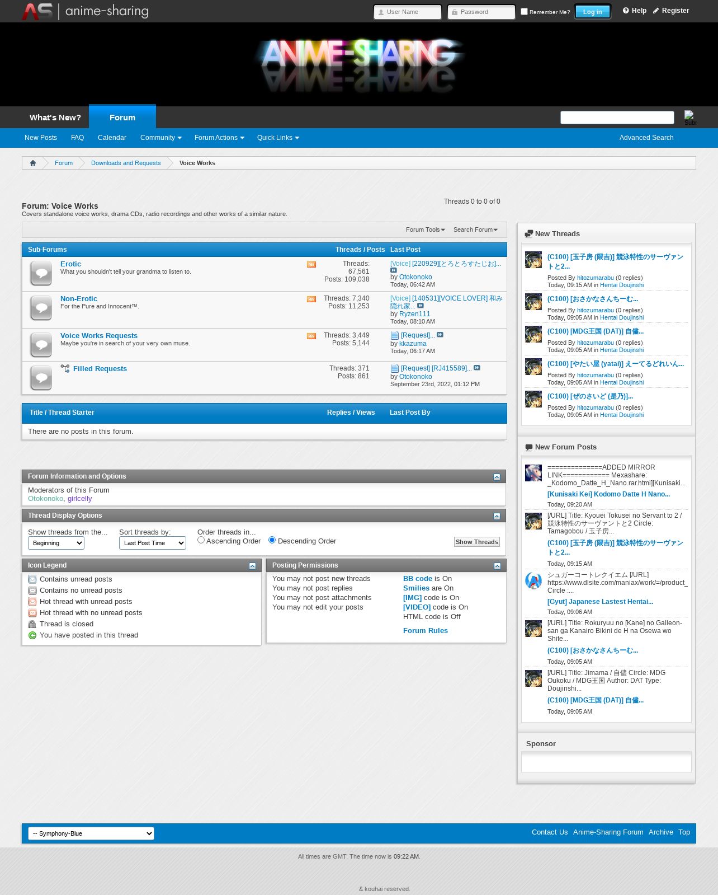718x895 pixels.
Task: Click Contact Us footer link
Action: (550, 832)
